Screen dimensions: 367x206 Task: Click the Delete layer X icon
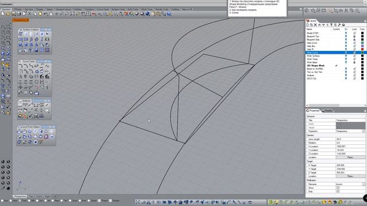tap(315, 25)
